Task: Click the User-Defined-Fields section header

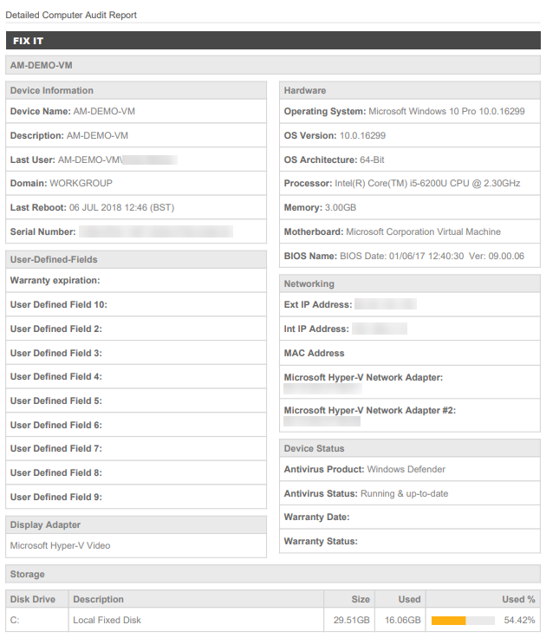Action: click(x=136, y=259)
